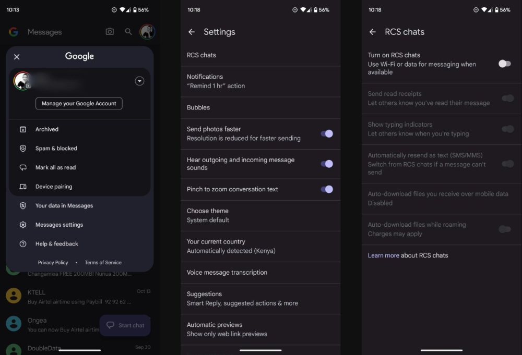Open Learn more link about RCS

point(384,255)
